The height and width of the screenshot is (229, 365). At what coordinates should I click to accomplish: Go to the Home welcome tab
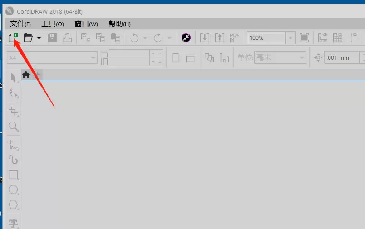tap(26, 75)
